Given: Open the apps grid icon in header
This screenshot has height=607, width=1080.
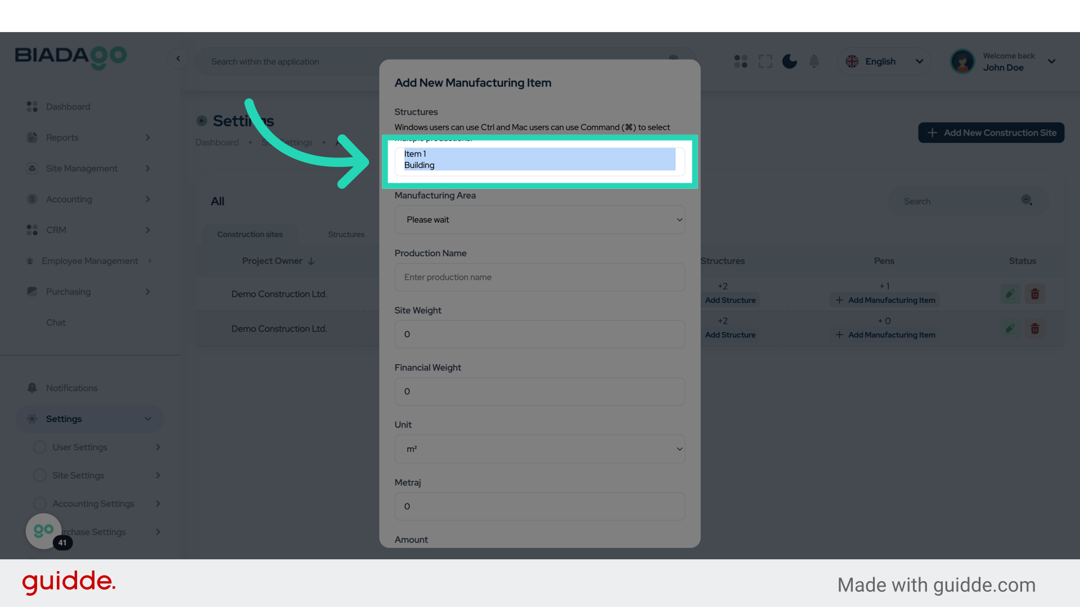Looking at the screenshot, I should coord(741,61).
